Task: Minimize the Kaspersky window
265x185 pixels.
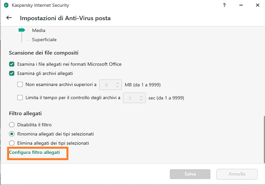Action: point(241,5)
